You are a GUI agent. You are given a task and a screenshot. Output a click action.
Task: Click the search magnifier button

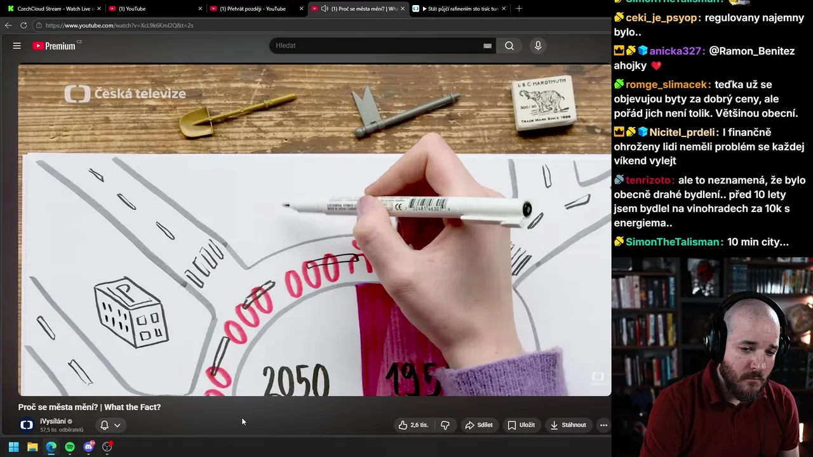pos(509,46)
